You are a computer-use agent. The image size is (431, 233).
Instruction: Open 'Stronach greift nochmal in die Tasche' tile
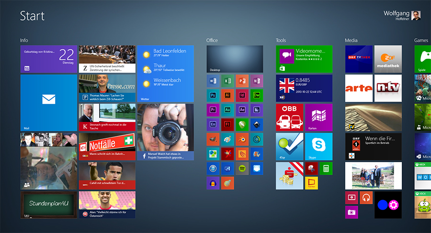pyautogui.click(x=107, y=117)
